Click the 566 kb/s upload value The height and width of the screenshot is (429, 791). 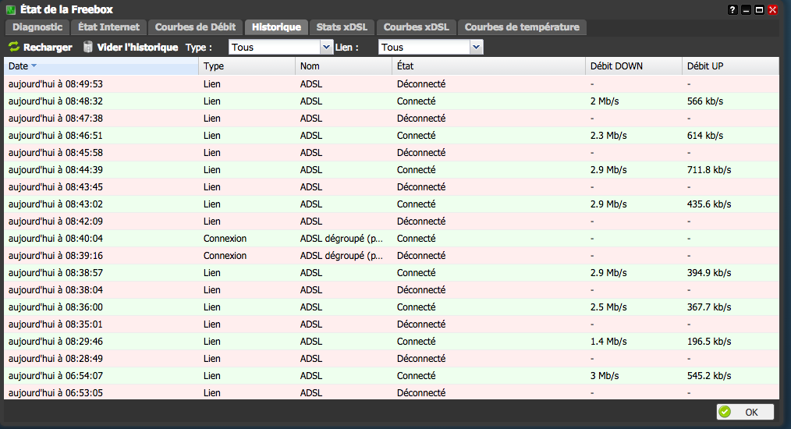[x=704, y=101]
